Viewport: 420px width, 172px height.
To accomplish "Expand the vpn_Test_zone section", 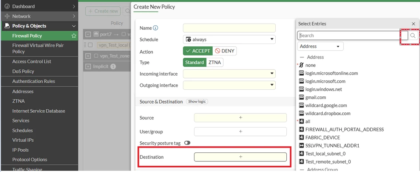I will pos(88,56).
